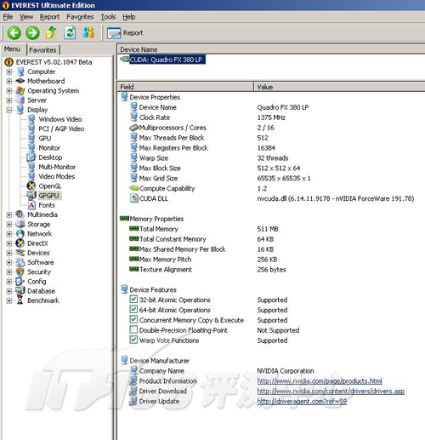Toggle the 32-bit Atomic Operations checkbox

tap(133, 300)
